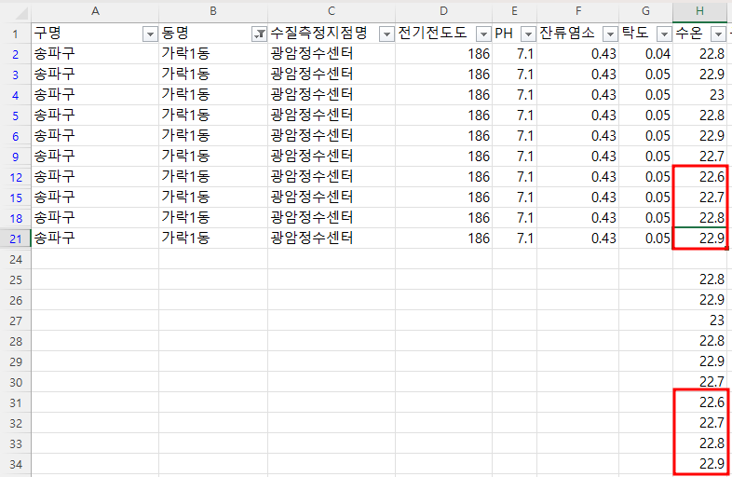Click the 구명 header cell text
The image size is (732, 477).
click(x=47, y=34)
